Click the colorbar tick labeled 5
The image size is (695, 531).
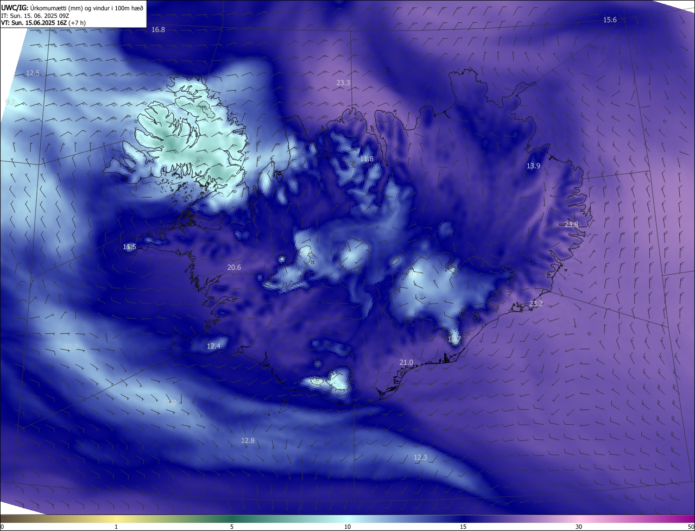tap(232, 527)
